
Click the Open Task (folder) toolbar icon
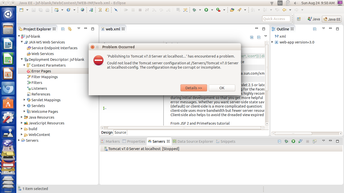click(232, 10)
